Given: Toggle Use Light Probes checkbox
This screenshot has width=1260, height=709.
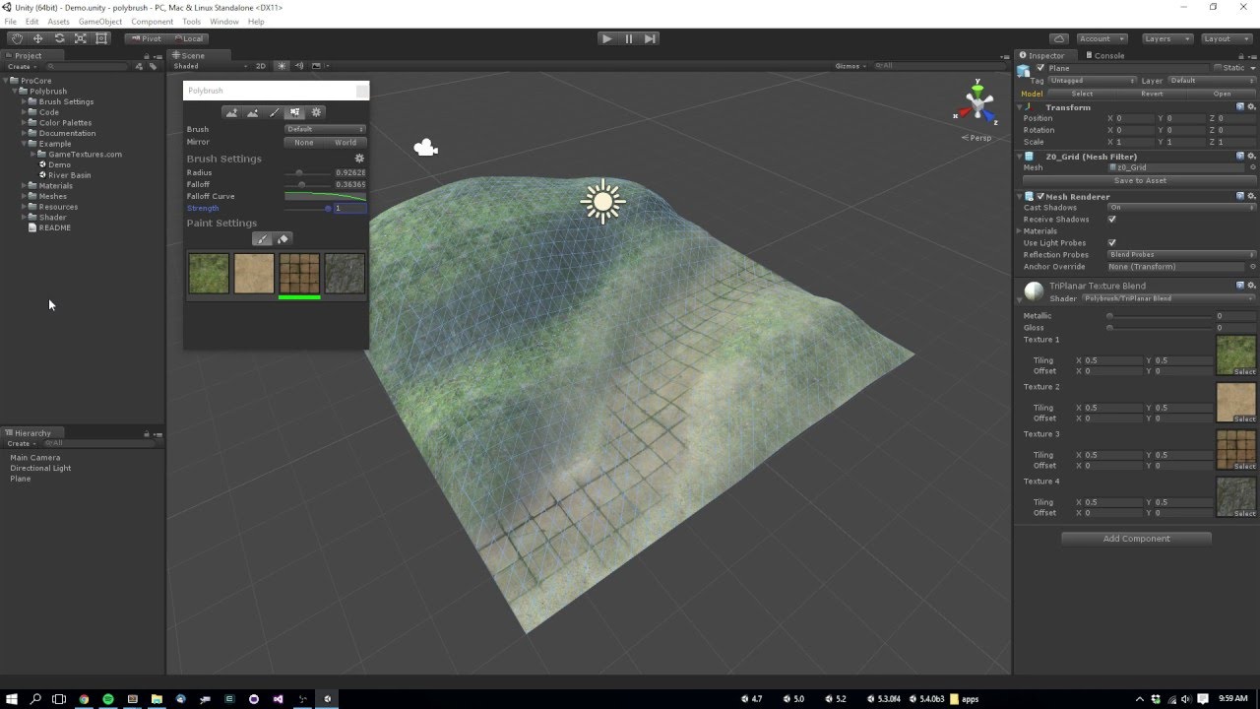Looking at the screenshot, I should pos(1112,242).
